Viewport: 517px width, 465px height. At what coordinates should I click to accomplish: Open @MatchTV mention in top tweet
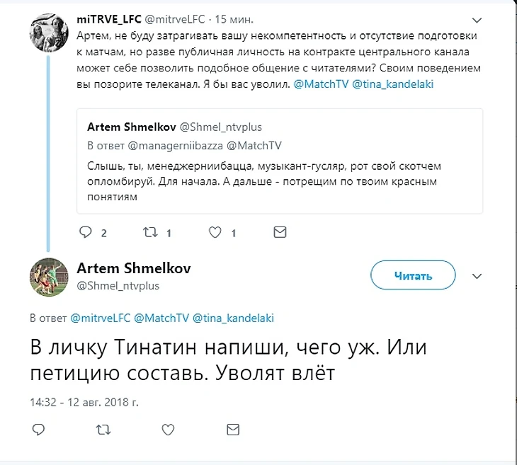click(318, 84)
